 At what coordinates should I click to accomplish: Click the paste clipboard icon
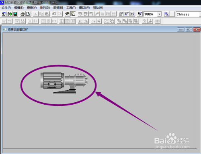pyautogui.click(x=47, y=14)
